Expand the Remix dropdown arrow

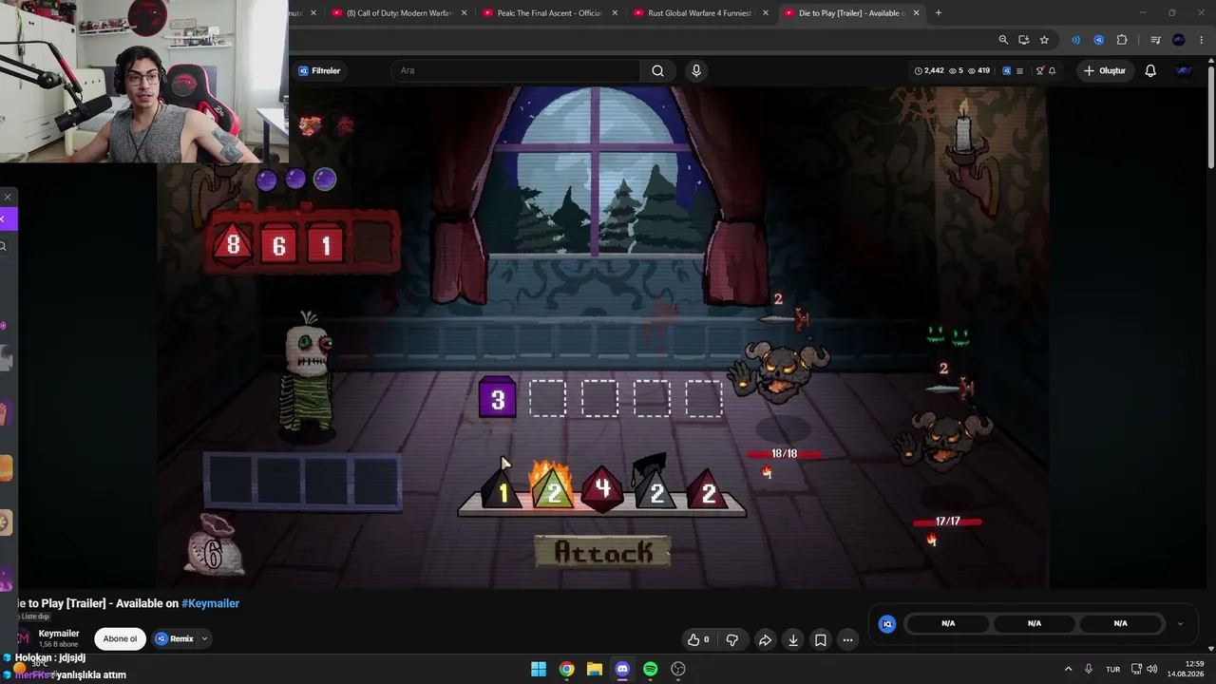[204, 638]
